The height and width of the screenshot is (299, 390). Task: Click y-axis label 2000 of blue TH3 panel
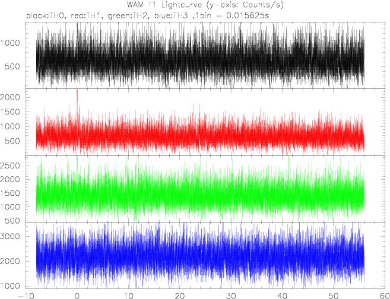[x=9, y=261]
